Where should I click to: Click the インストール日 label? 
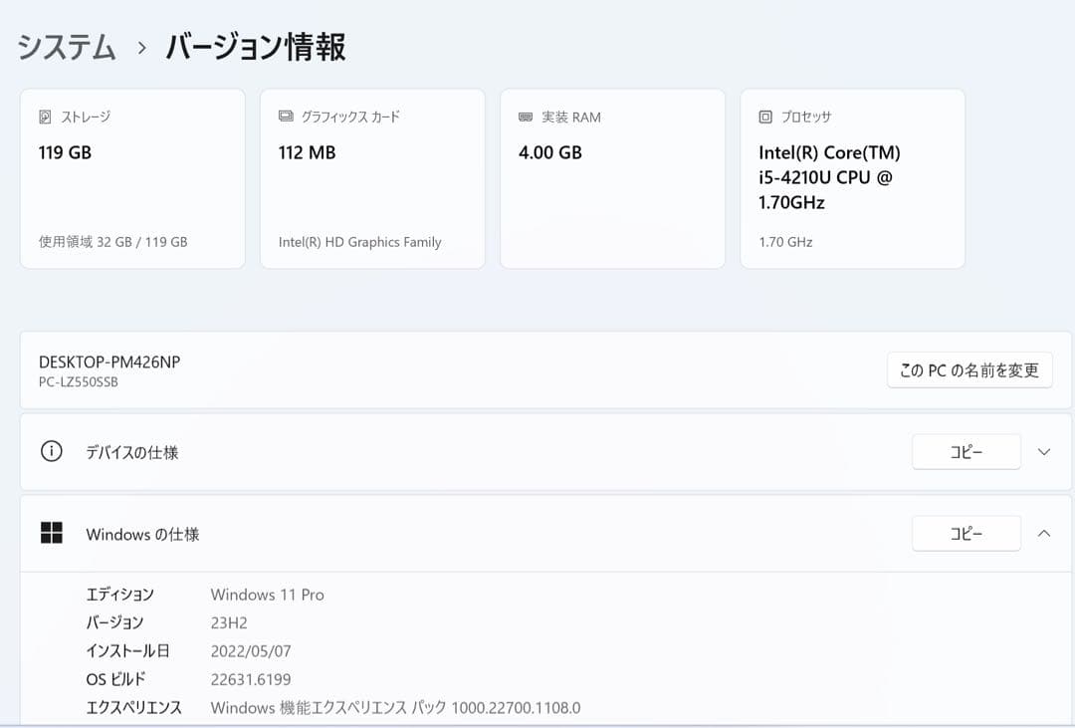pos(127,651)
